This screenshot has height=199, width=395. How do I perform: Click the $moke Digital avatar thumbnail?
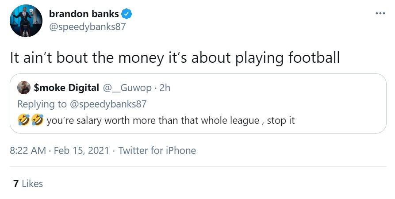click(24, 88)
